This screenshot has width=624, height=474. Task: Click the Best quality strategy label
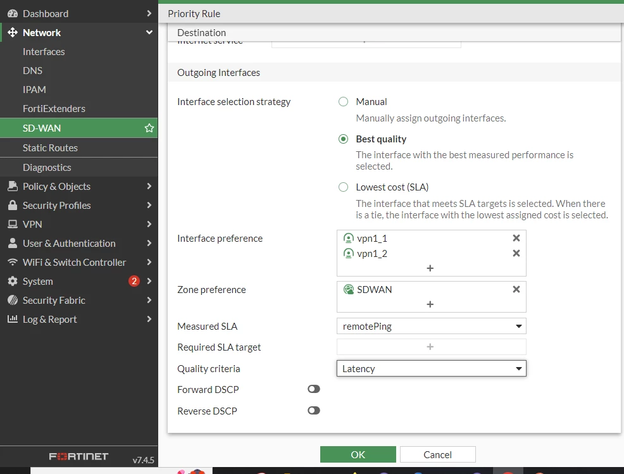coord(381,139)
